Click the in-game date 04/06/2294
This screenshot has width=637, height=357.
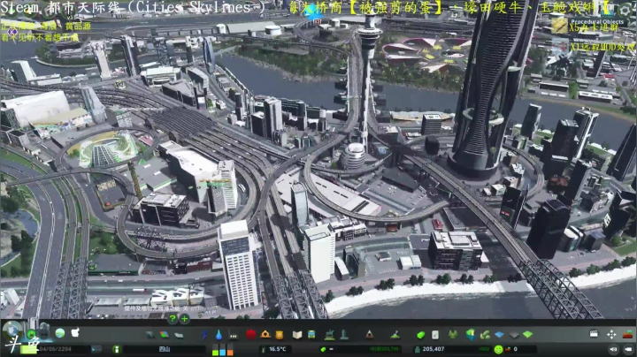(x=56, y=349)
